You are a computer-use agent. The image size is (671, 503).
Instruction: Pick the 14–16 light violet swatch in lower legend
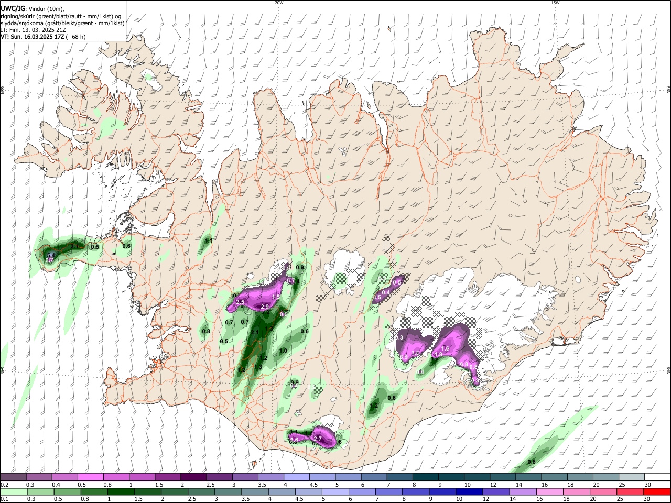click(522, 491)
